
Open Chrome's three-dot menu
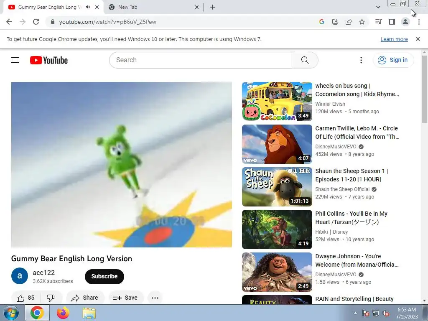click(419, 22)
